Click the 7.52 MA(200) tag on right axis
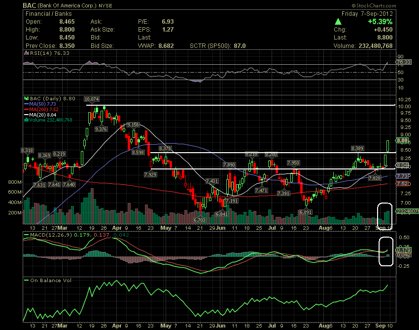419x330 pixels. [x=402, y=183]
